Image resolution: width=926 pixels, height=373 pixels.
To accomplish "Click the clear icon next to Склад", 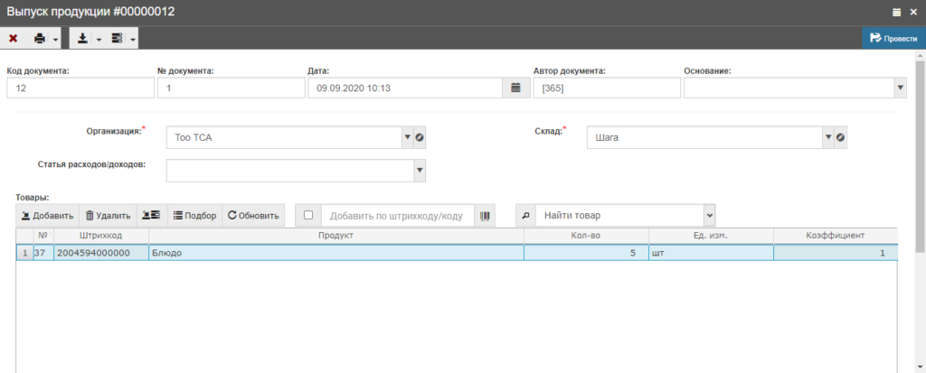I will [840, 137].
